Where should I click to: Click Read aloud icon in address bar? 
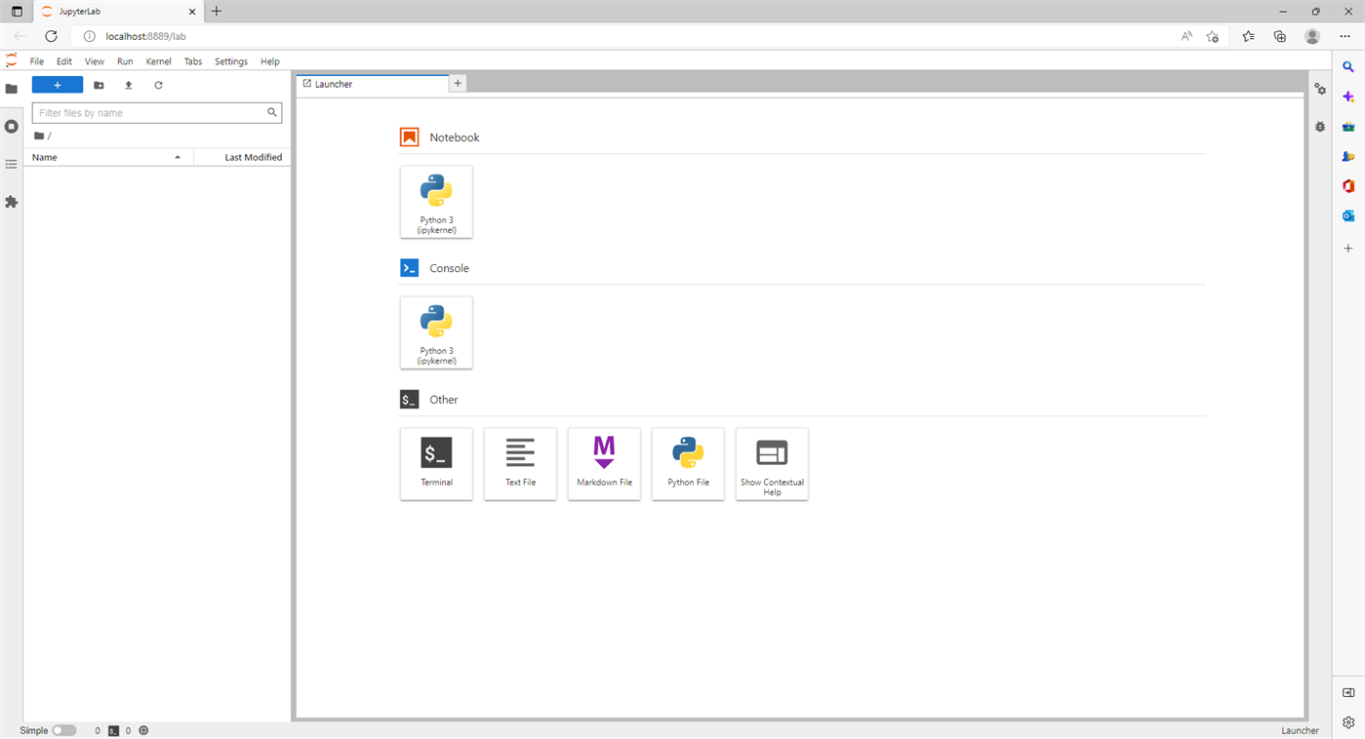[1186, 36]
